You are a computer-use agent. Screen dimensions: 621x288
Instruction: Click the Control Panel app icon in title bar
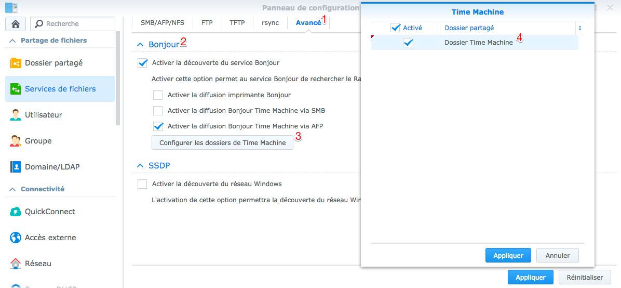coord(11,7)
